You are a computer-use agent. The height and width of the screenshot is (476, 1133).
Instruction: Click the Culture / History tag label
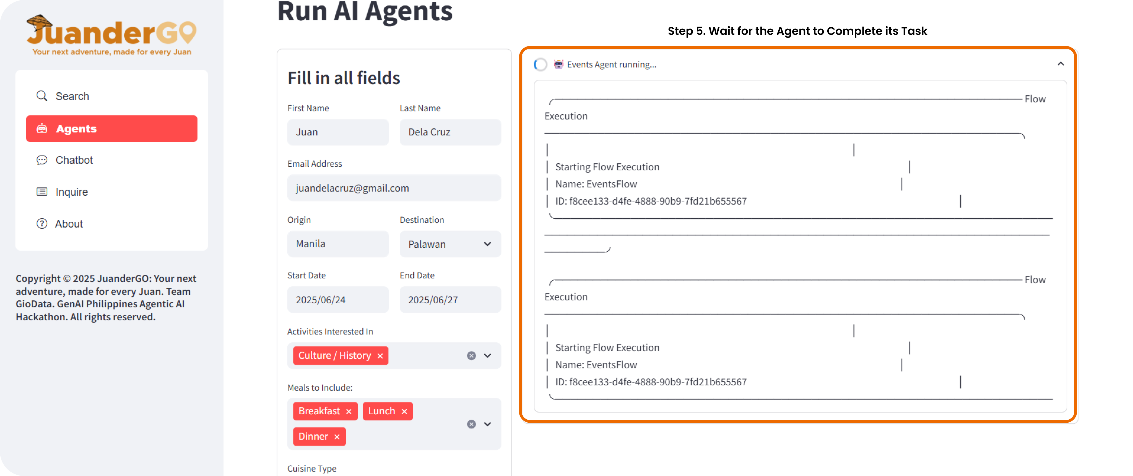click(x=335, y=355)
